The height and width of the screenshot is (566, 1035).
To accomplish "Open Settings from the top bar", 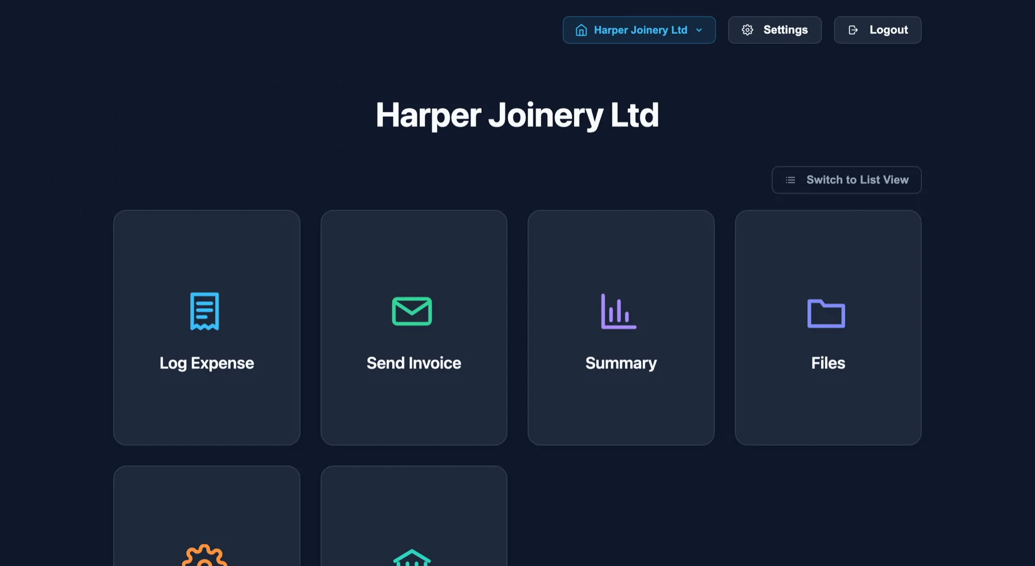I will point(775,30).
